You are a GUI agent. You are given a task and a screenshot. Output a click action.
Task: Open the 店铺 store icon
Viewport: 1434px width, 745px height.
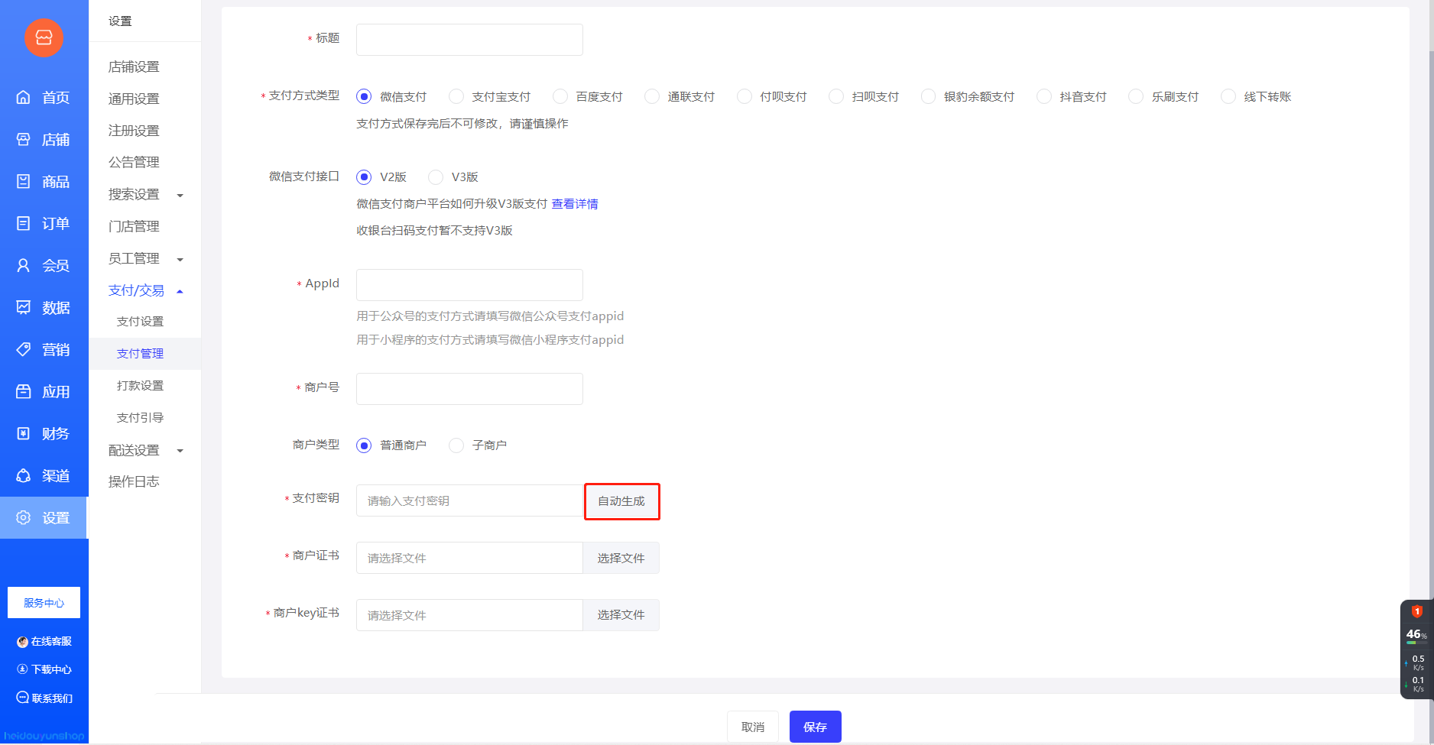click(x=24, y=139)
